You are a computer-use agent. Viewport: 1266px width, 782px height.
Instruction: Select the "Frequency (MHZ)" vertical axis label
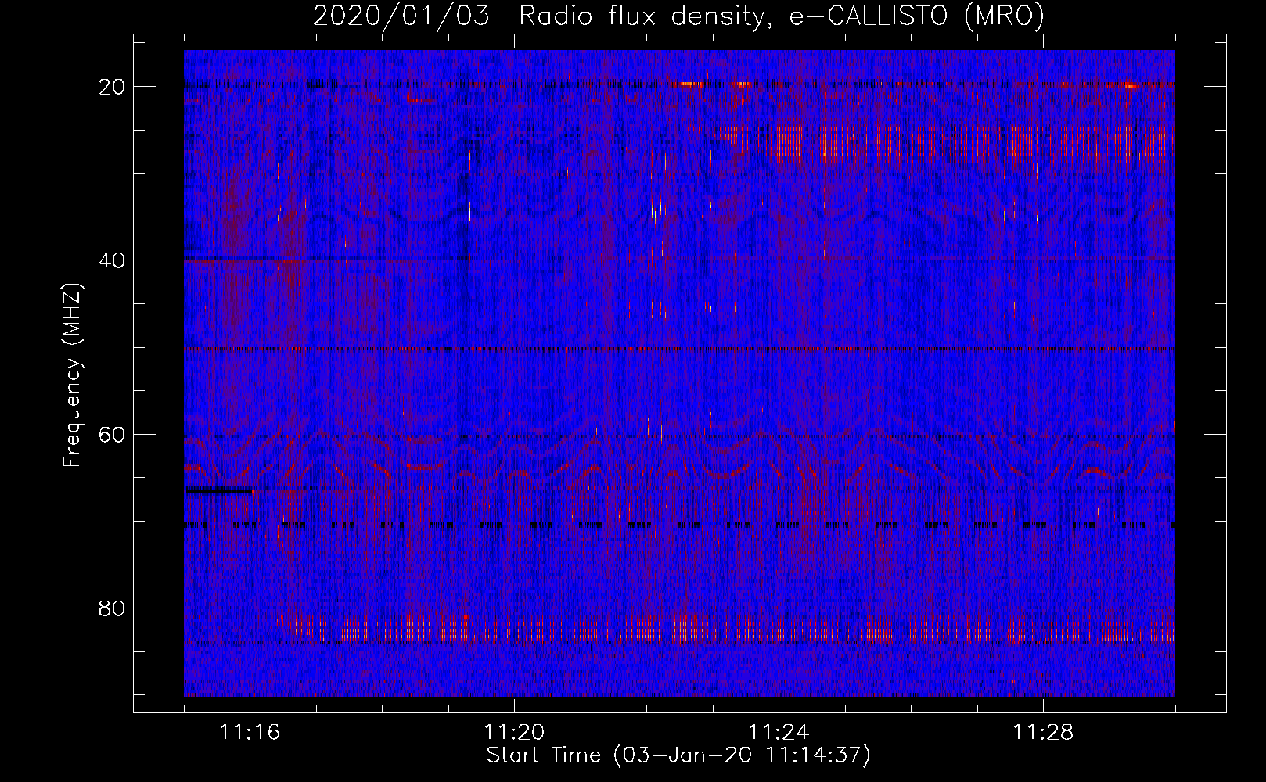click(72, 375)
